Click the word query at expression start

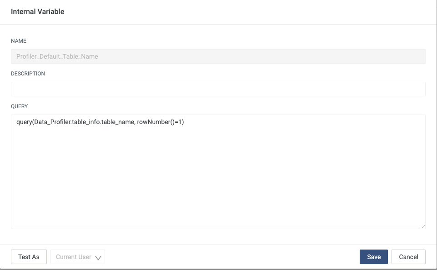click(x=24, y=122)
